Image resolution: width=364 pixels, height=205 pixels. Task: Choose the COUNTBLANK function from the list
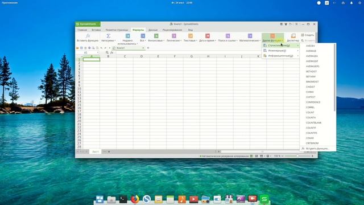pyautogui.click(x=313, y=123)
